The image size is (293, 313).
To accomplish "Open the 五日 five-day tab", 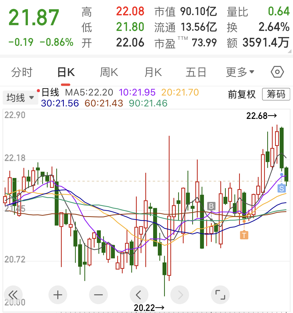I will click(x=196, y=72).
